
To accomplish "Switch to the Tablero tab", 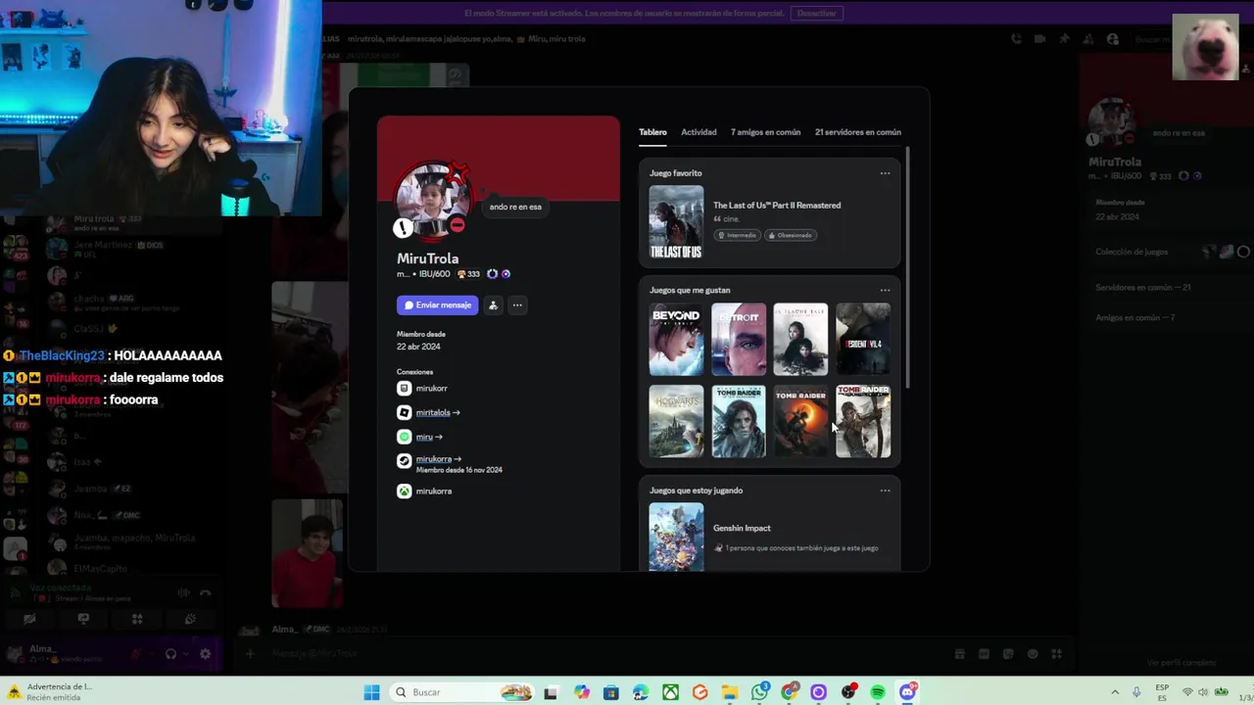I will pos(652,132).
